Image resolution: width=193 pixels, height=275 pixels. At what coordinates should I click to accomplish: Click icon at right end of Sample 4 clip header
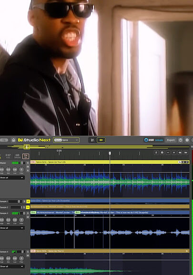[x=187, y=251]
